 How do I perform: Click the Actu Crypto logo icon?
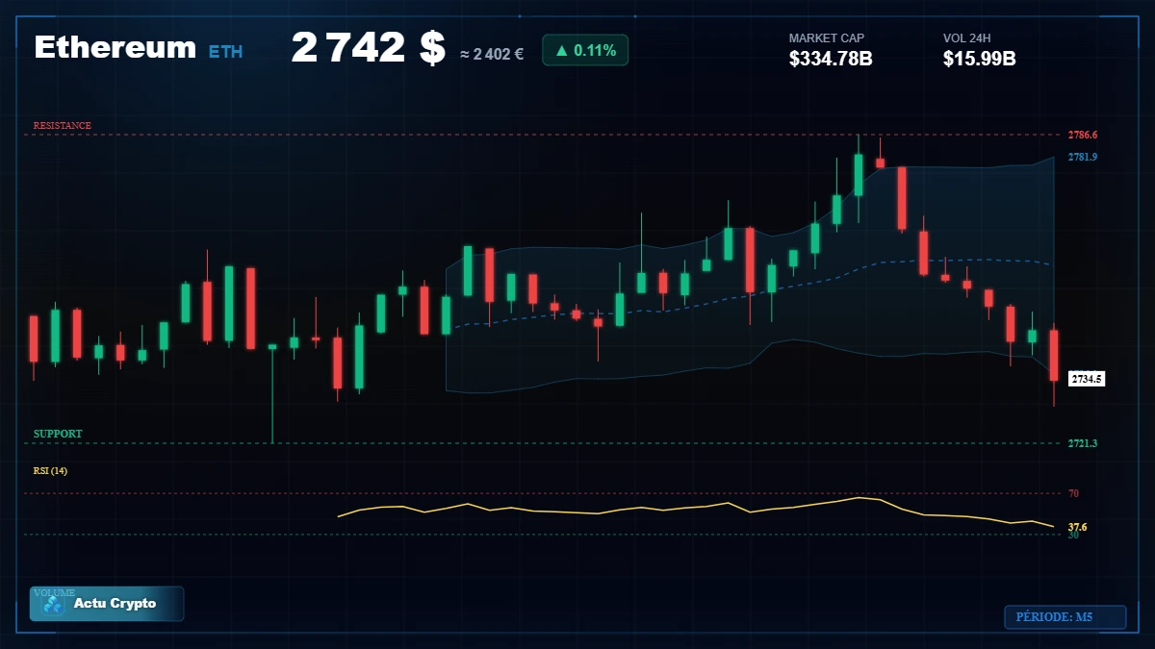[x=53, y=605]
